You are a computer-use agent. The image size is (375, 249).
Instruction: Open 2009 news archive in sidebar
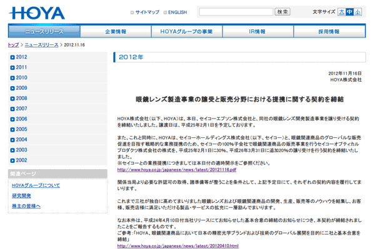[x=21, y=88]
